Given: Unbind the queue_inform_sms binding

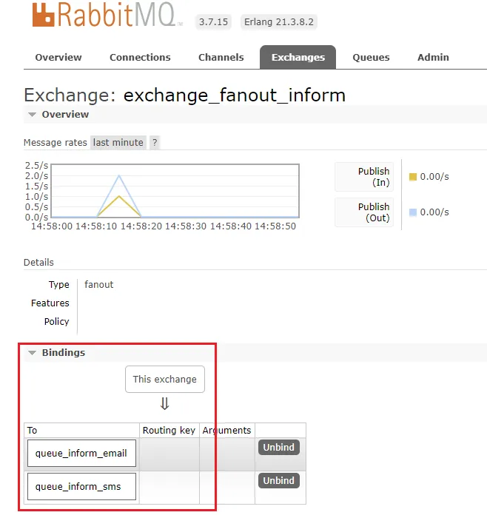Looking at the screenshot, I should coord(278,480).
